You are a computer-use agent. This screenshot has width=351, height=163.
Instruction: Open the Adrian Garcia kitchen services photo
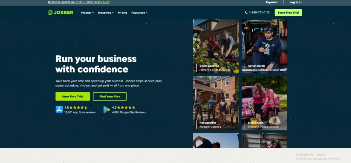click(264, 46)
